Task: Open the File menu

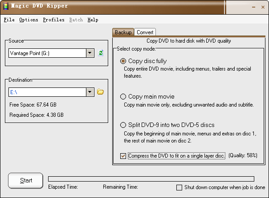Action: click(9, 20)
